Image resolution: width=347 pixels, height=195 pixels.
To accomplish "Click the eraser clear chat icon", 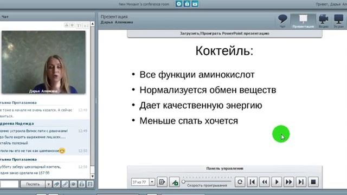I will coord(56,184).
